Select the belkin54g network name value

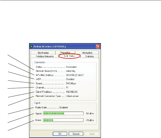(x=70, y=71)
